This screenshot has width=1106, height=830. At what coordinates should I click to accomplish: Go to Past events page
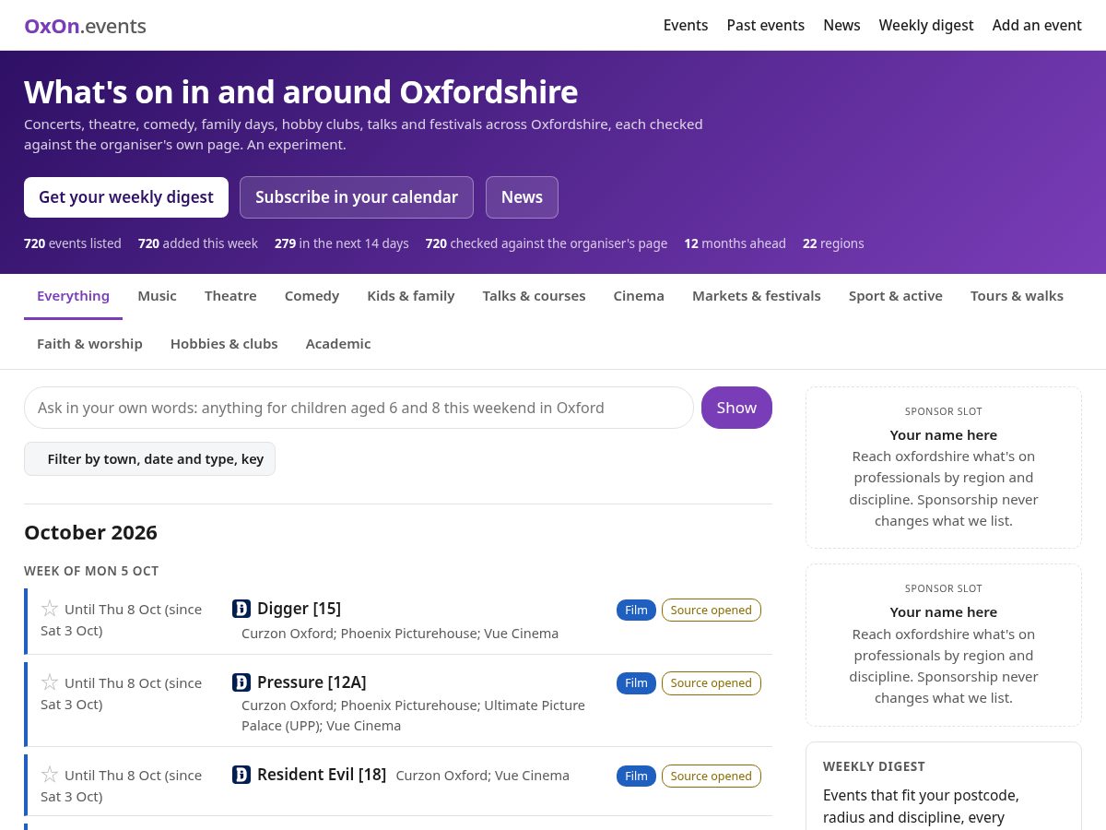[x=766, y=25]
